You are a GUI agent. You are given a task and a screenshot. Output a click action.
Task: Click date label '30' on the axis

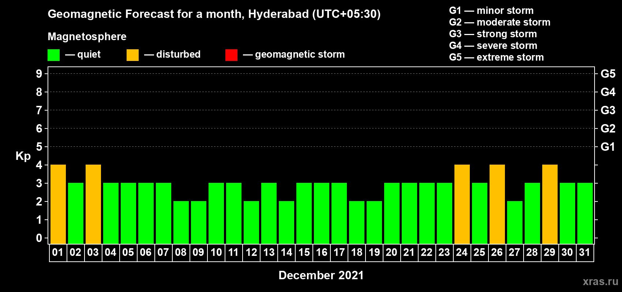pos(567,252)
